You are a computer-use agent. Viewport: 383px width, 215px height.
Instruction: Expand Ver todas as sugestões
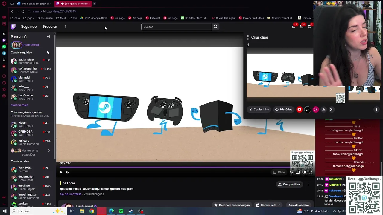point(31,152)
